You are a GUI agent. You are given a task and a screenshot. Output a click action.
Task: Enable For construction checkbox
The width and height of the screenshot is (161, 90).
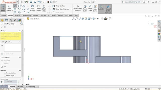[x=5, y=73]
